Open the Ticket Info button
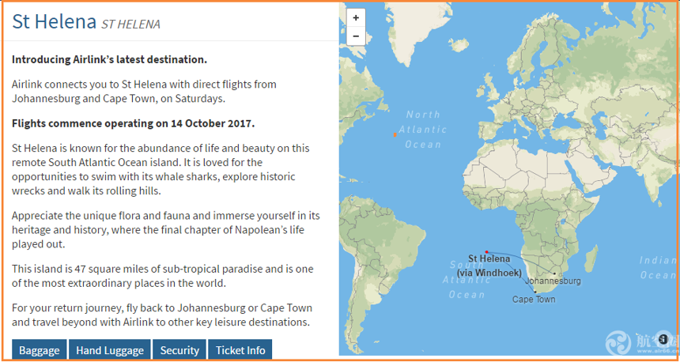This screenshot has width=680, height=362. click(240, 350)
